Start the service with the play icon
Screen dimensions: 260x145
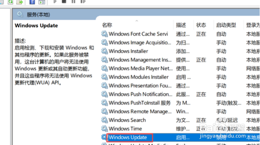pos(55,1)
